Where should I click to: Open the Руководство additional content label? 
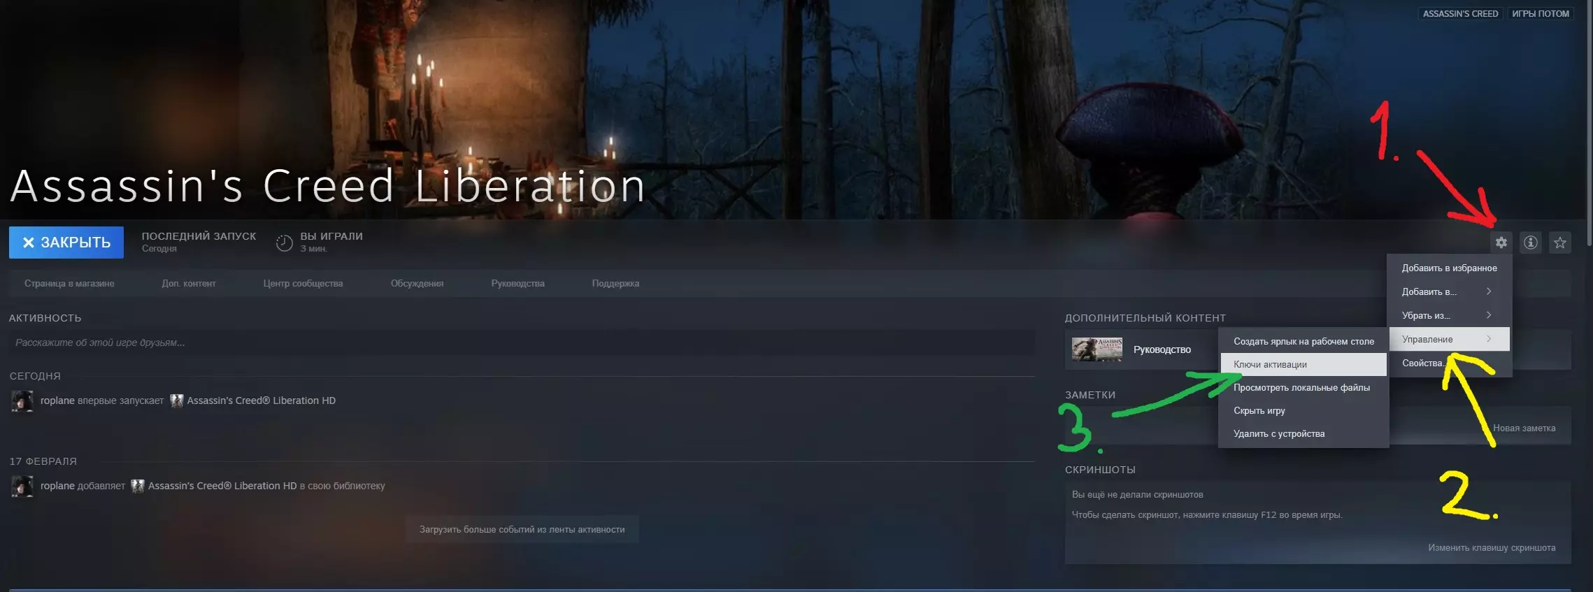[x=1162, y=349]
